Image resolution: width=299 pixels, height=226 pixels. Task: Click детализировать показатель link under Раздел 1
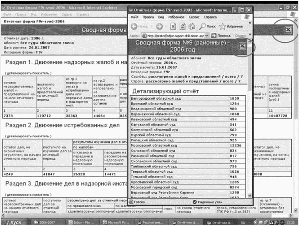pyautogui.click(x=28, y=73)
